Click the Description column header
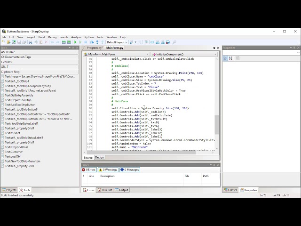Viewport: 301px width, 226px height. [141, 176]
